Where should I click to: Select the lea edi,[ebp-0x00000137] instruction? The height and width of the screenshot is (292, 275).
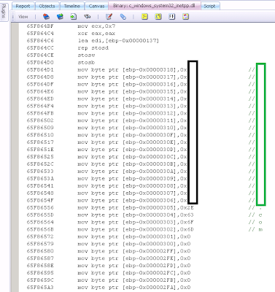(118, 41)
